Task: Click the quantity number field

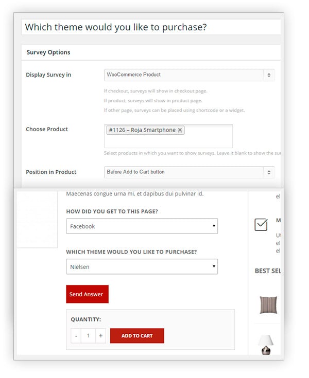Action: [x=89, y=336]
